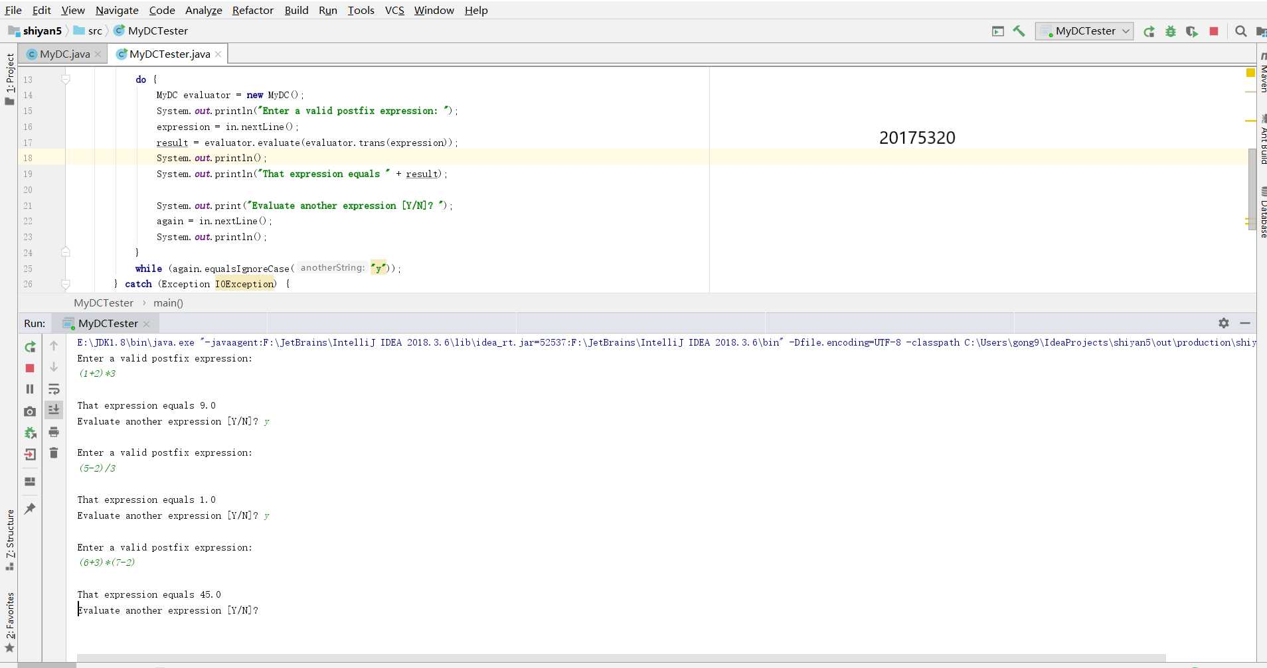Stop the process in the Run panel
This screenshot has width=1267, height=668.
(30, 368)
